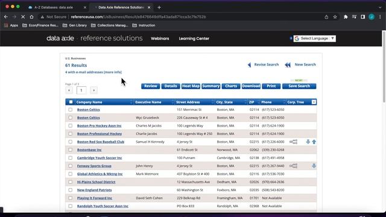
Task: Check the box for Boston Professional Hockey
Action: point(71,134)
